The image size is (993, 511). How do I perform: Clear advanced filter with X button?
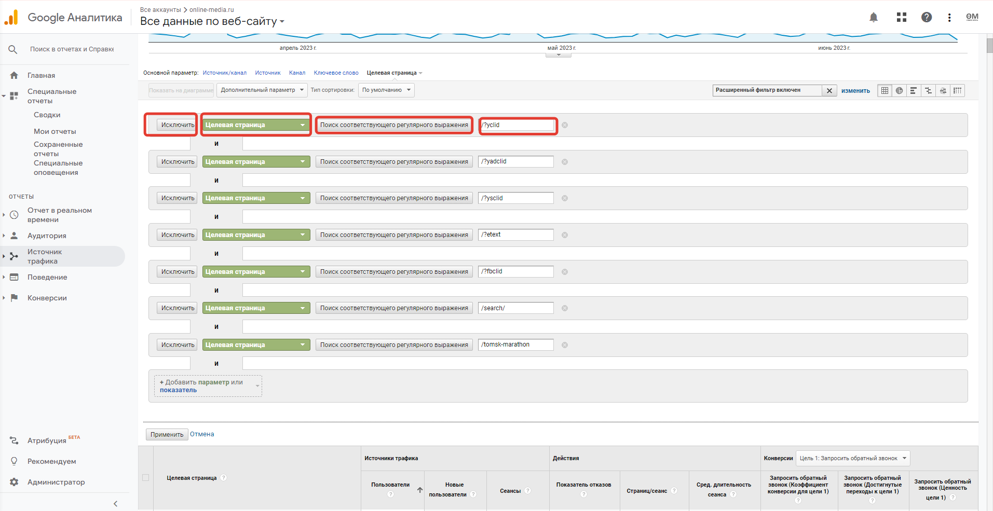click(x=829, y=91)
